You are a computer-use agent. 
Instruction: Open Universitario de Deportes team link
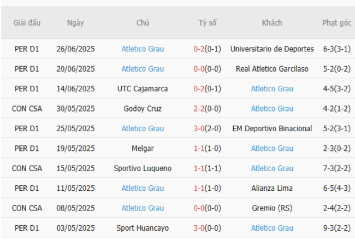coord(272,49)
